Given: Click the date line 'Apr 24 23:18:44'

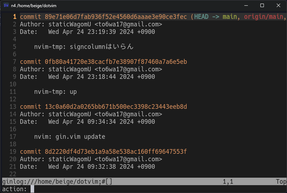Looking at the screenshot, I should [87, 77].
